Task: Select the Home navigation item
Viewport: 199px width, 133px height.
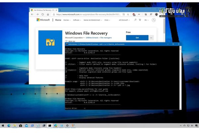Action: (58, 20)
